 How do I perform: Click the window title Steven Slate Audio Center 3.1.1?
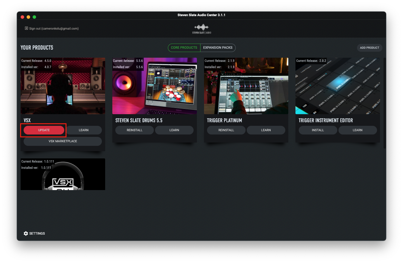tap(201, 15)
